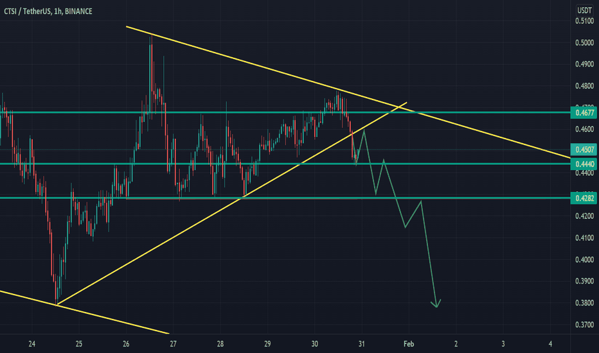Click date 30 on time axis

[314, 344]
